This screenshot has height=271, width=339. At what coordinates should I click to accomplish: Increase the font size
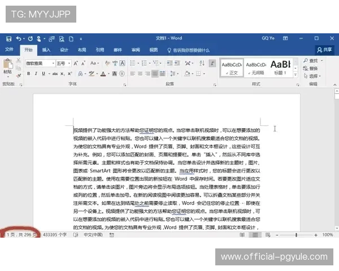point(76,63)
